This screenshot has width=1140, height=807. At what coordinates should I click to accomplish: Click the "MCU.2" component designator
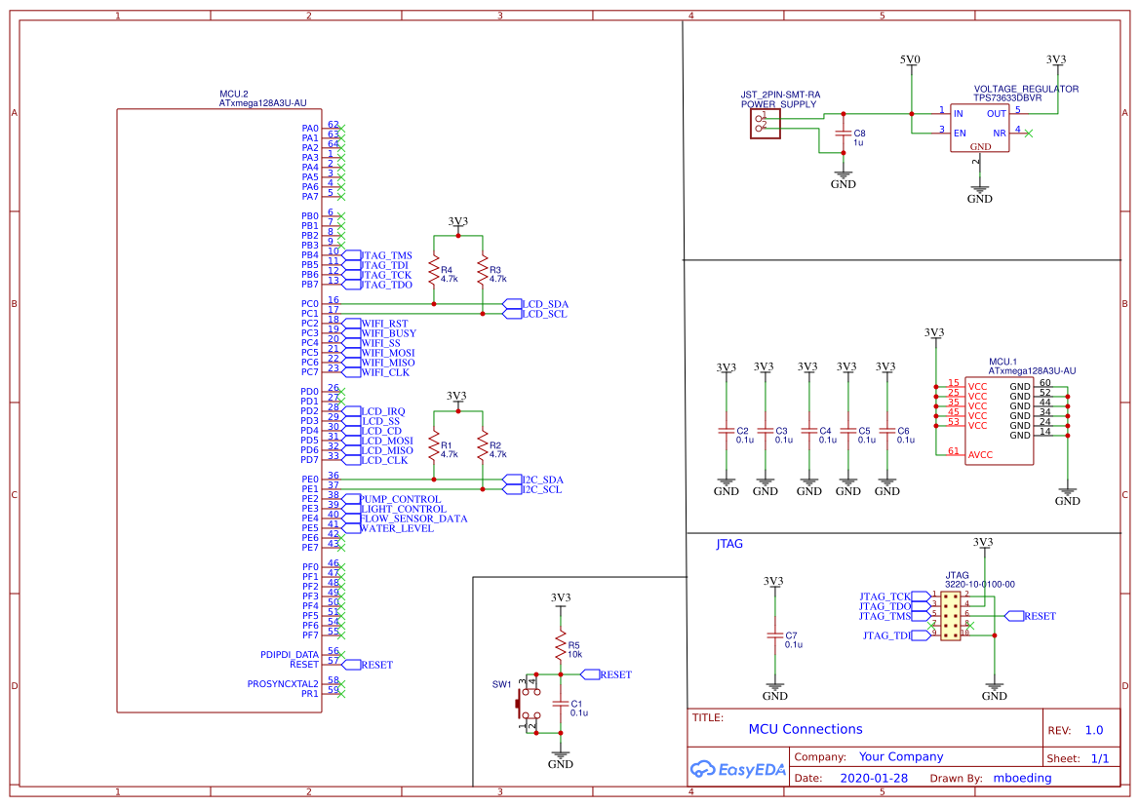(x=234, y=95)
